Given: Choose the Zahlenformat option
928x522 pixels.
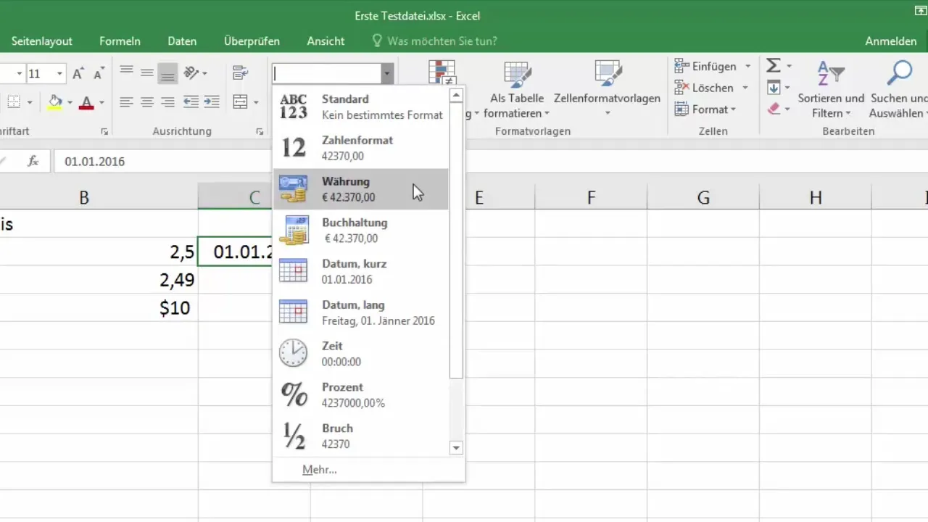Looking at the screenshot, I should click(361, 148).
